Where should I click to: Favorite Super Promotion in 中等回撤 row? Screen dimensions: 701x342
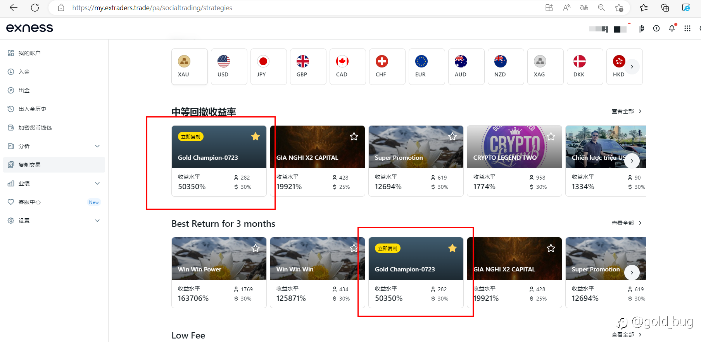click(452, 136)
